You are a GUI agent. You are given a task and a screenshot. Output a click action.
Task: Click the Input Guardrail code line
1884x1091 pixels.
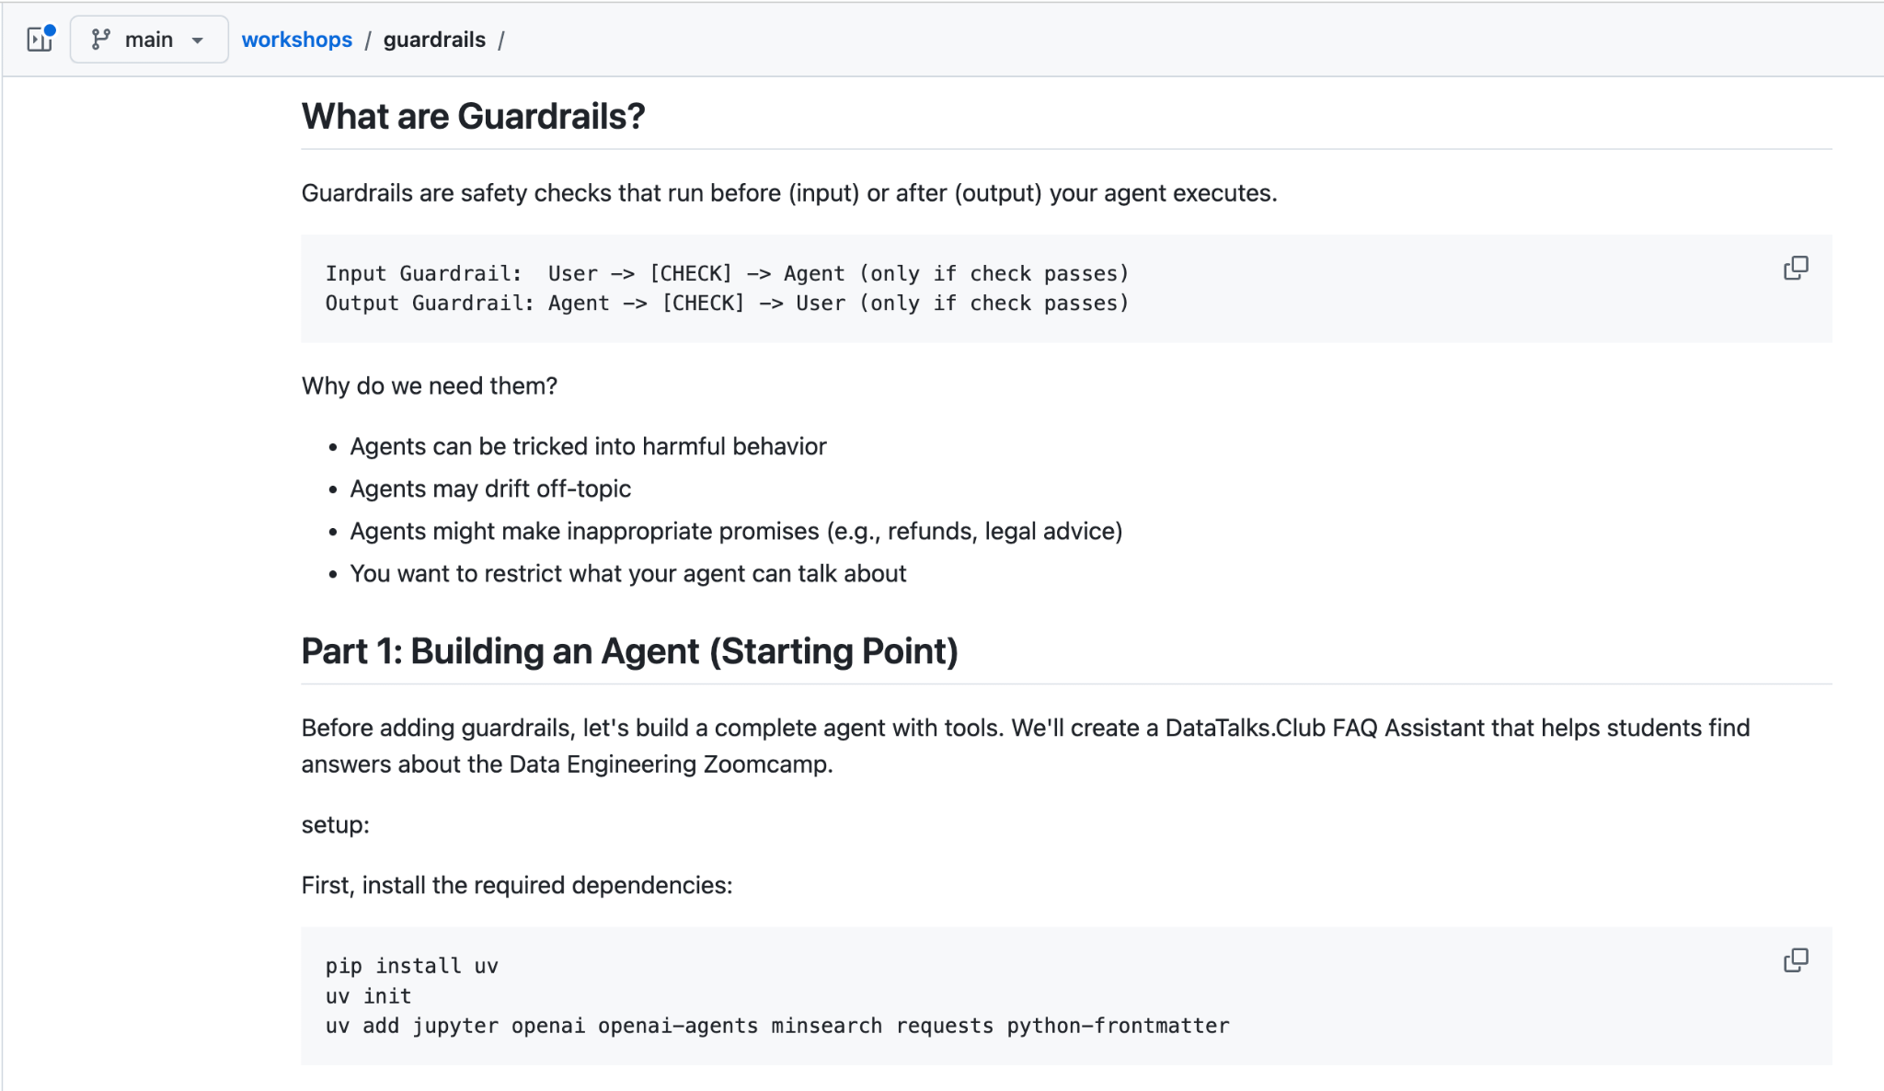(727, 273)
